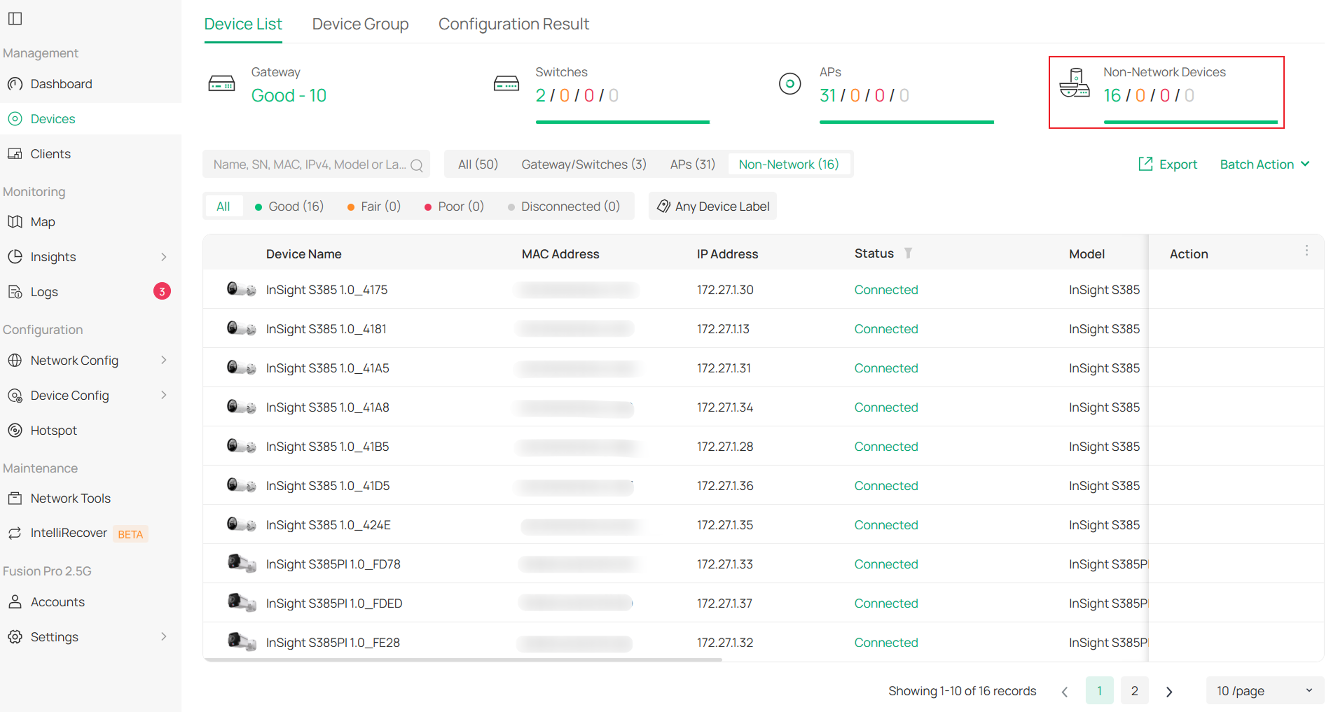Viewport: 1338px width, 712px height.
Task: Select the Device List tab
Action: click(243, 24)
